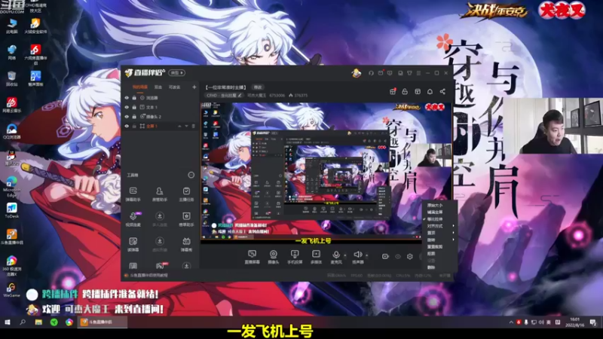Toggle the preview eye icon in bottom bar
The width and height of the screenshot is (603, 339).
[x=398, y=256]
